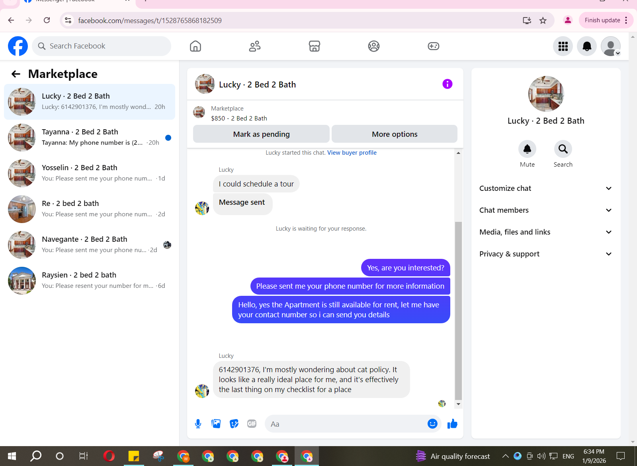
Task: Click Mark as pending button
Action: point(261,134)
